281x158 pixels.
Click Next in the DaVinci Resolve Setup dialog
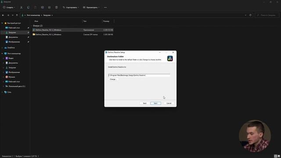pyautogui.click(x=155, y=103)
